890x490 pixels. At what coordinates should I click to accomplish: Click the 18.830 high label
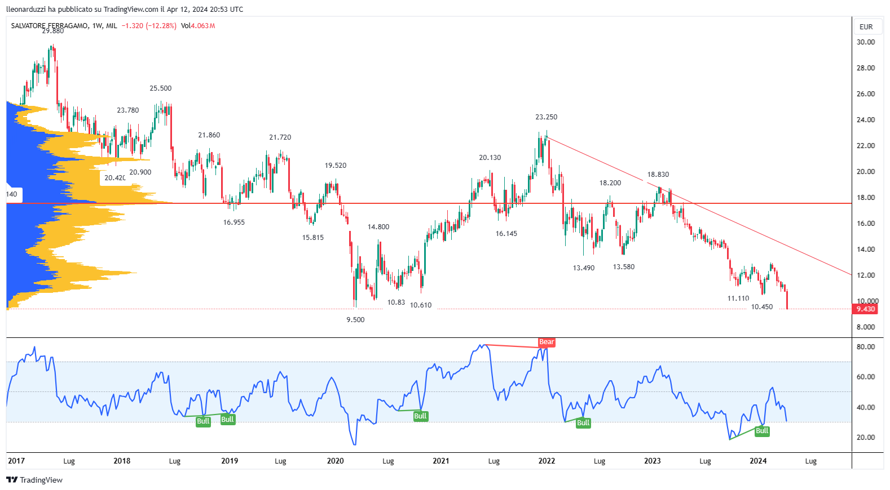[658, 175]
